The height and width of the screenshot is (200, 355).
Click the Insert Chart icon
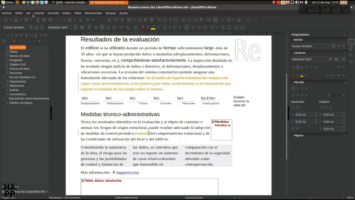(x=146, y=20)
